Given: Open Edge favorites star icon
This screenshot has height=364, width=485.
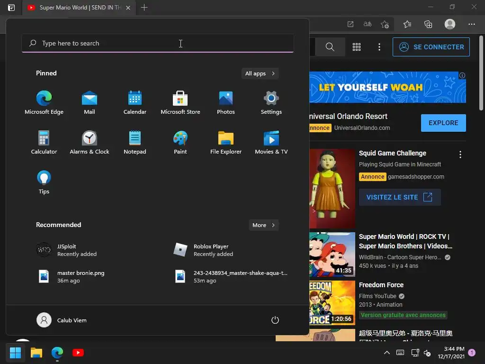Looking at the screenshot, I should coord(407,24).
